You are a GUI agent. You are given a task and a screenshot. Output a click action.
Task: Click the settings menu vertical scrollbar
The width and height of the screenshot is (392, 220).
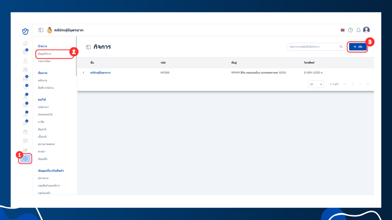[76, 57]
